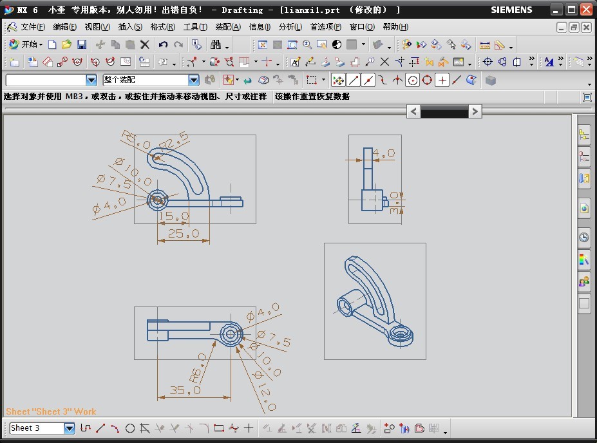Click the isometric view in the drawing
The width and height of the screenshot is (597, 443).
point(375,301)
